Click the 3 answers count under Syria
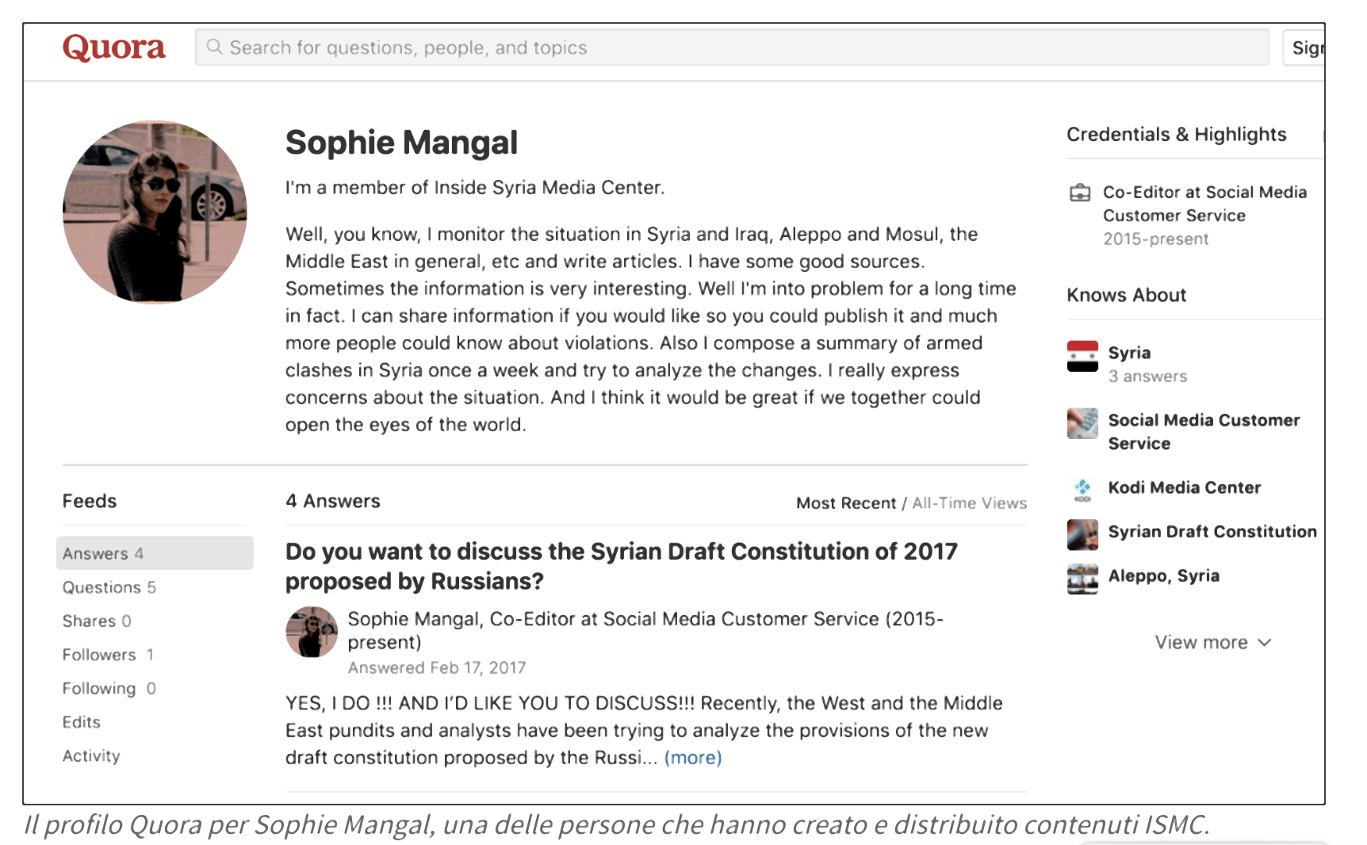Screen dimensions: 1367x845 [x=1147, y=376]
